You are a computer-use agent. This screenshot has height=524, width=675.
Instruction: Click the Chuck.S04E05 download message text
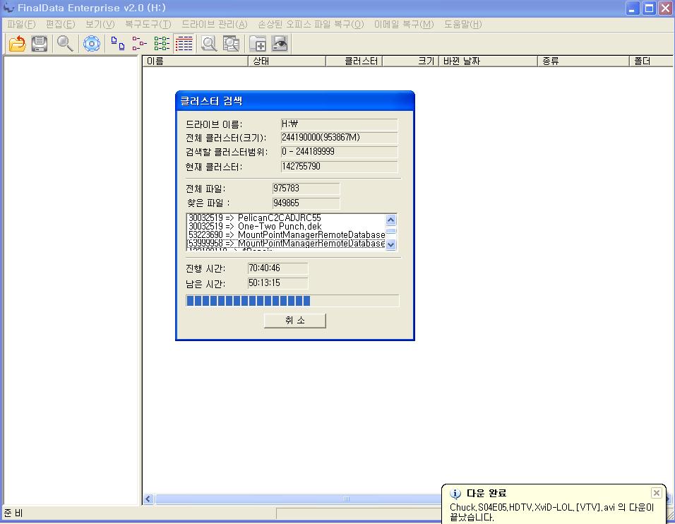click(x=552, y=513)
